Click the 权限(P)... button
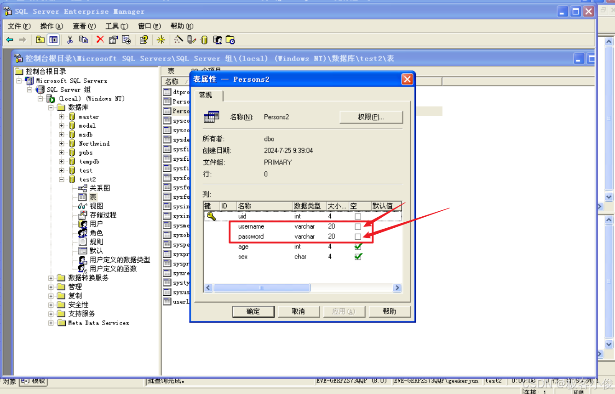This screenshot has width=615, height=394. (371, 117)
